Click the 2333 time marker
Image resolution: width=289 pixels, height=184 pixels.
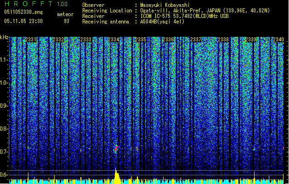click(x=86, y=40)
